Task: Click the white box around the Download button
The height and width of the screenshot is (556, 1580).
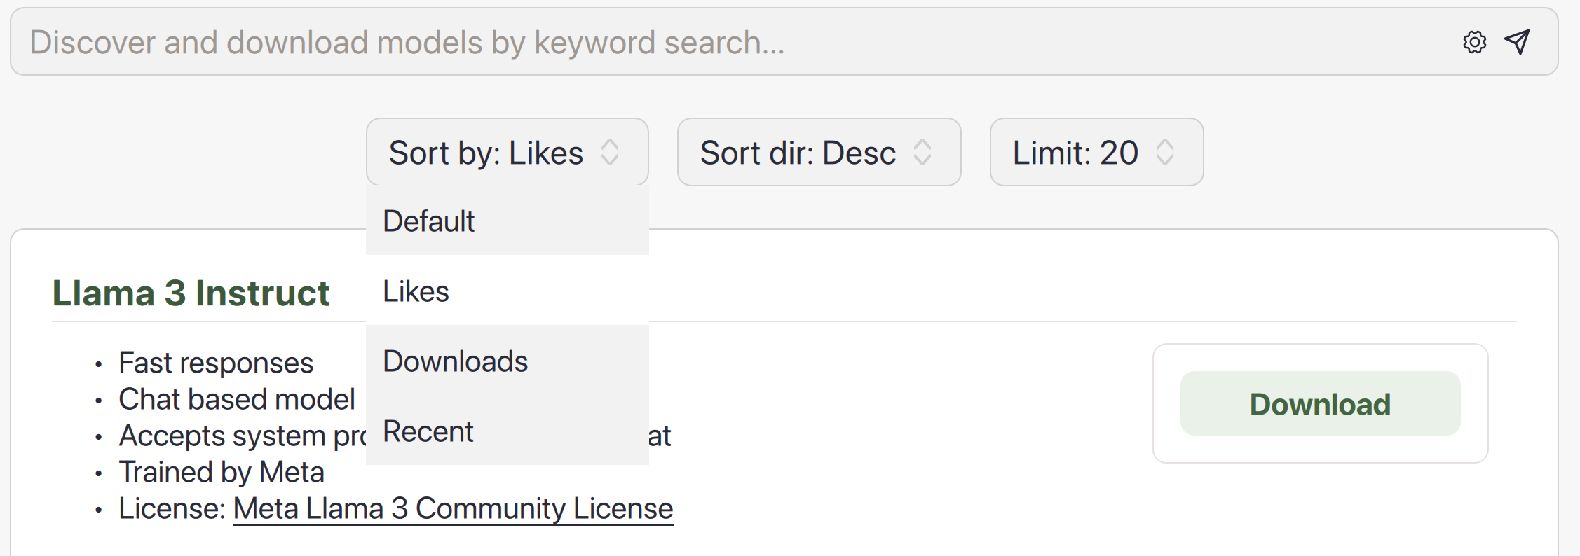Action: (x=1320, y=403)
